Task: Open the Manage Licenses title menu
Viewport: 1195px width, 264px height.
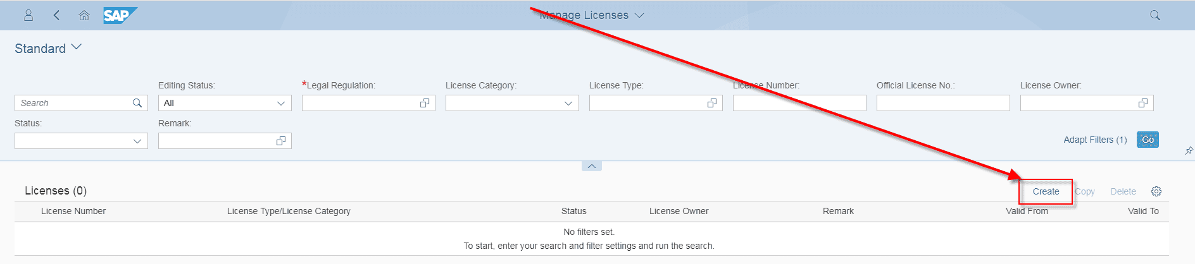Action: tap(639, 15)
